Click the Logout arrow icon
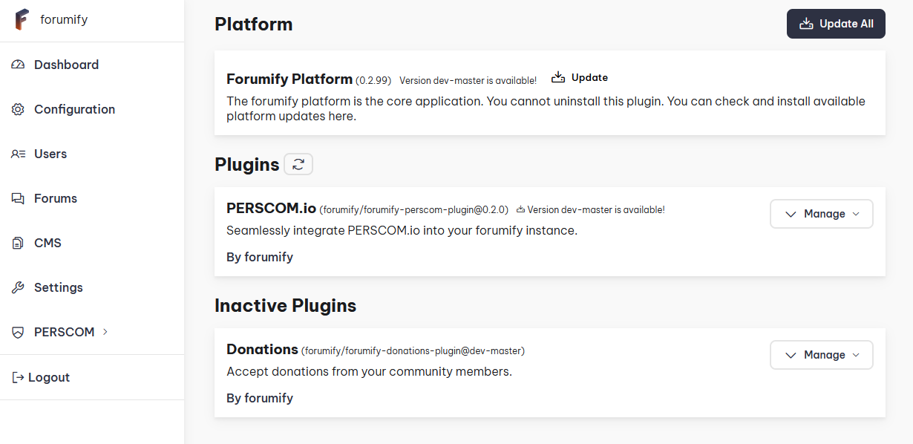 [x=19, y=377]
